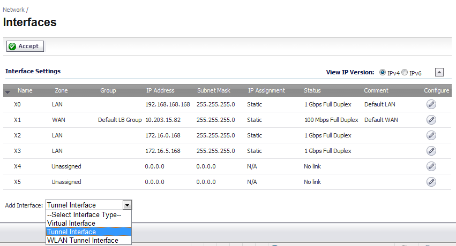
Task: Click the sort arrow beside Name header
Action: click(x=8, y=91)
